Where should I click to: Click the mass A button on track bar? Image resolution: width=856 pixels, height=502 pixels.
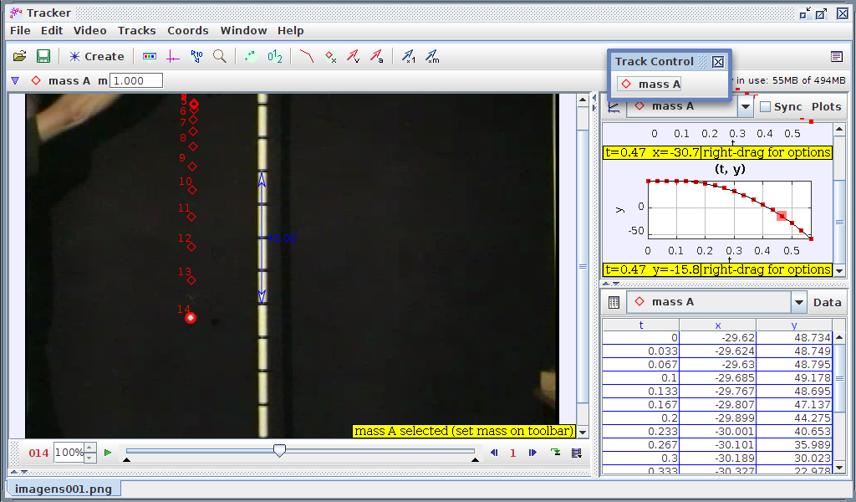(x=60, y=81)
